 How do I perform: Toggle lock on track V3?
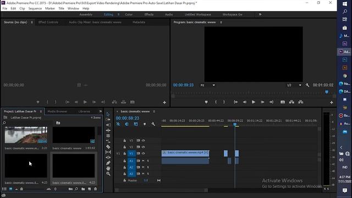(125, 141)
